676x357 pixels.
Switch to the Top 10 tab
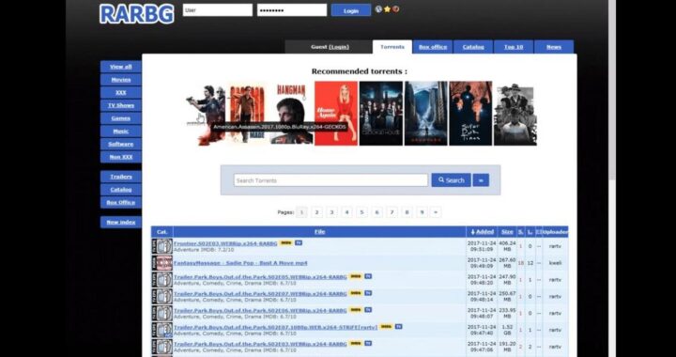[514, 47]
